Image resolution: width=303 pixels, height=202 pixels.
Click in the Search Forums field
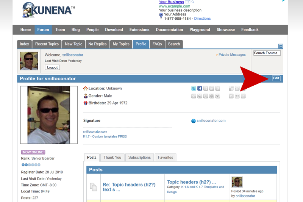267,53
